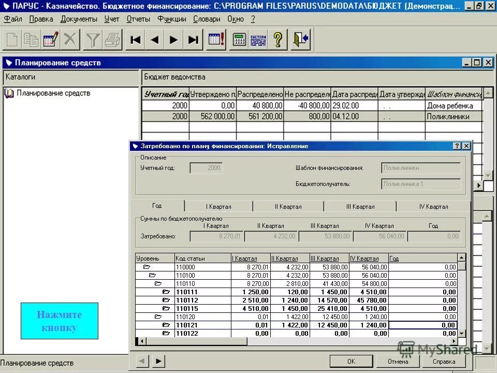497x373 pixels.
Task: Open the Документы menu
Action: coord(79,19)
